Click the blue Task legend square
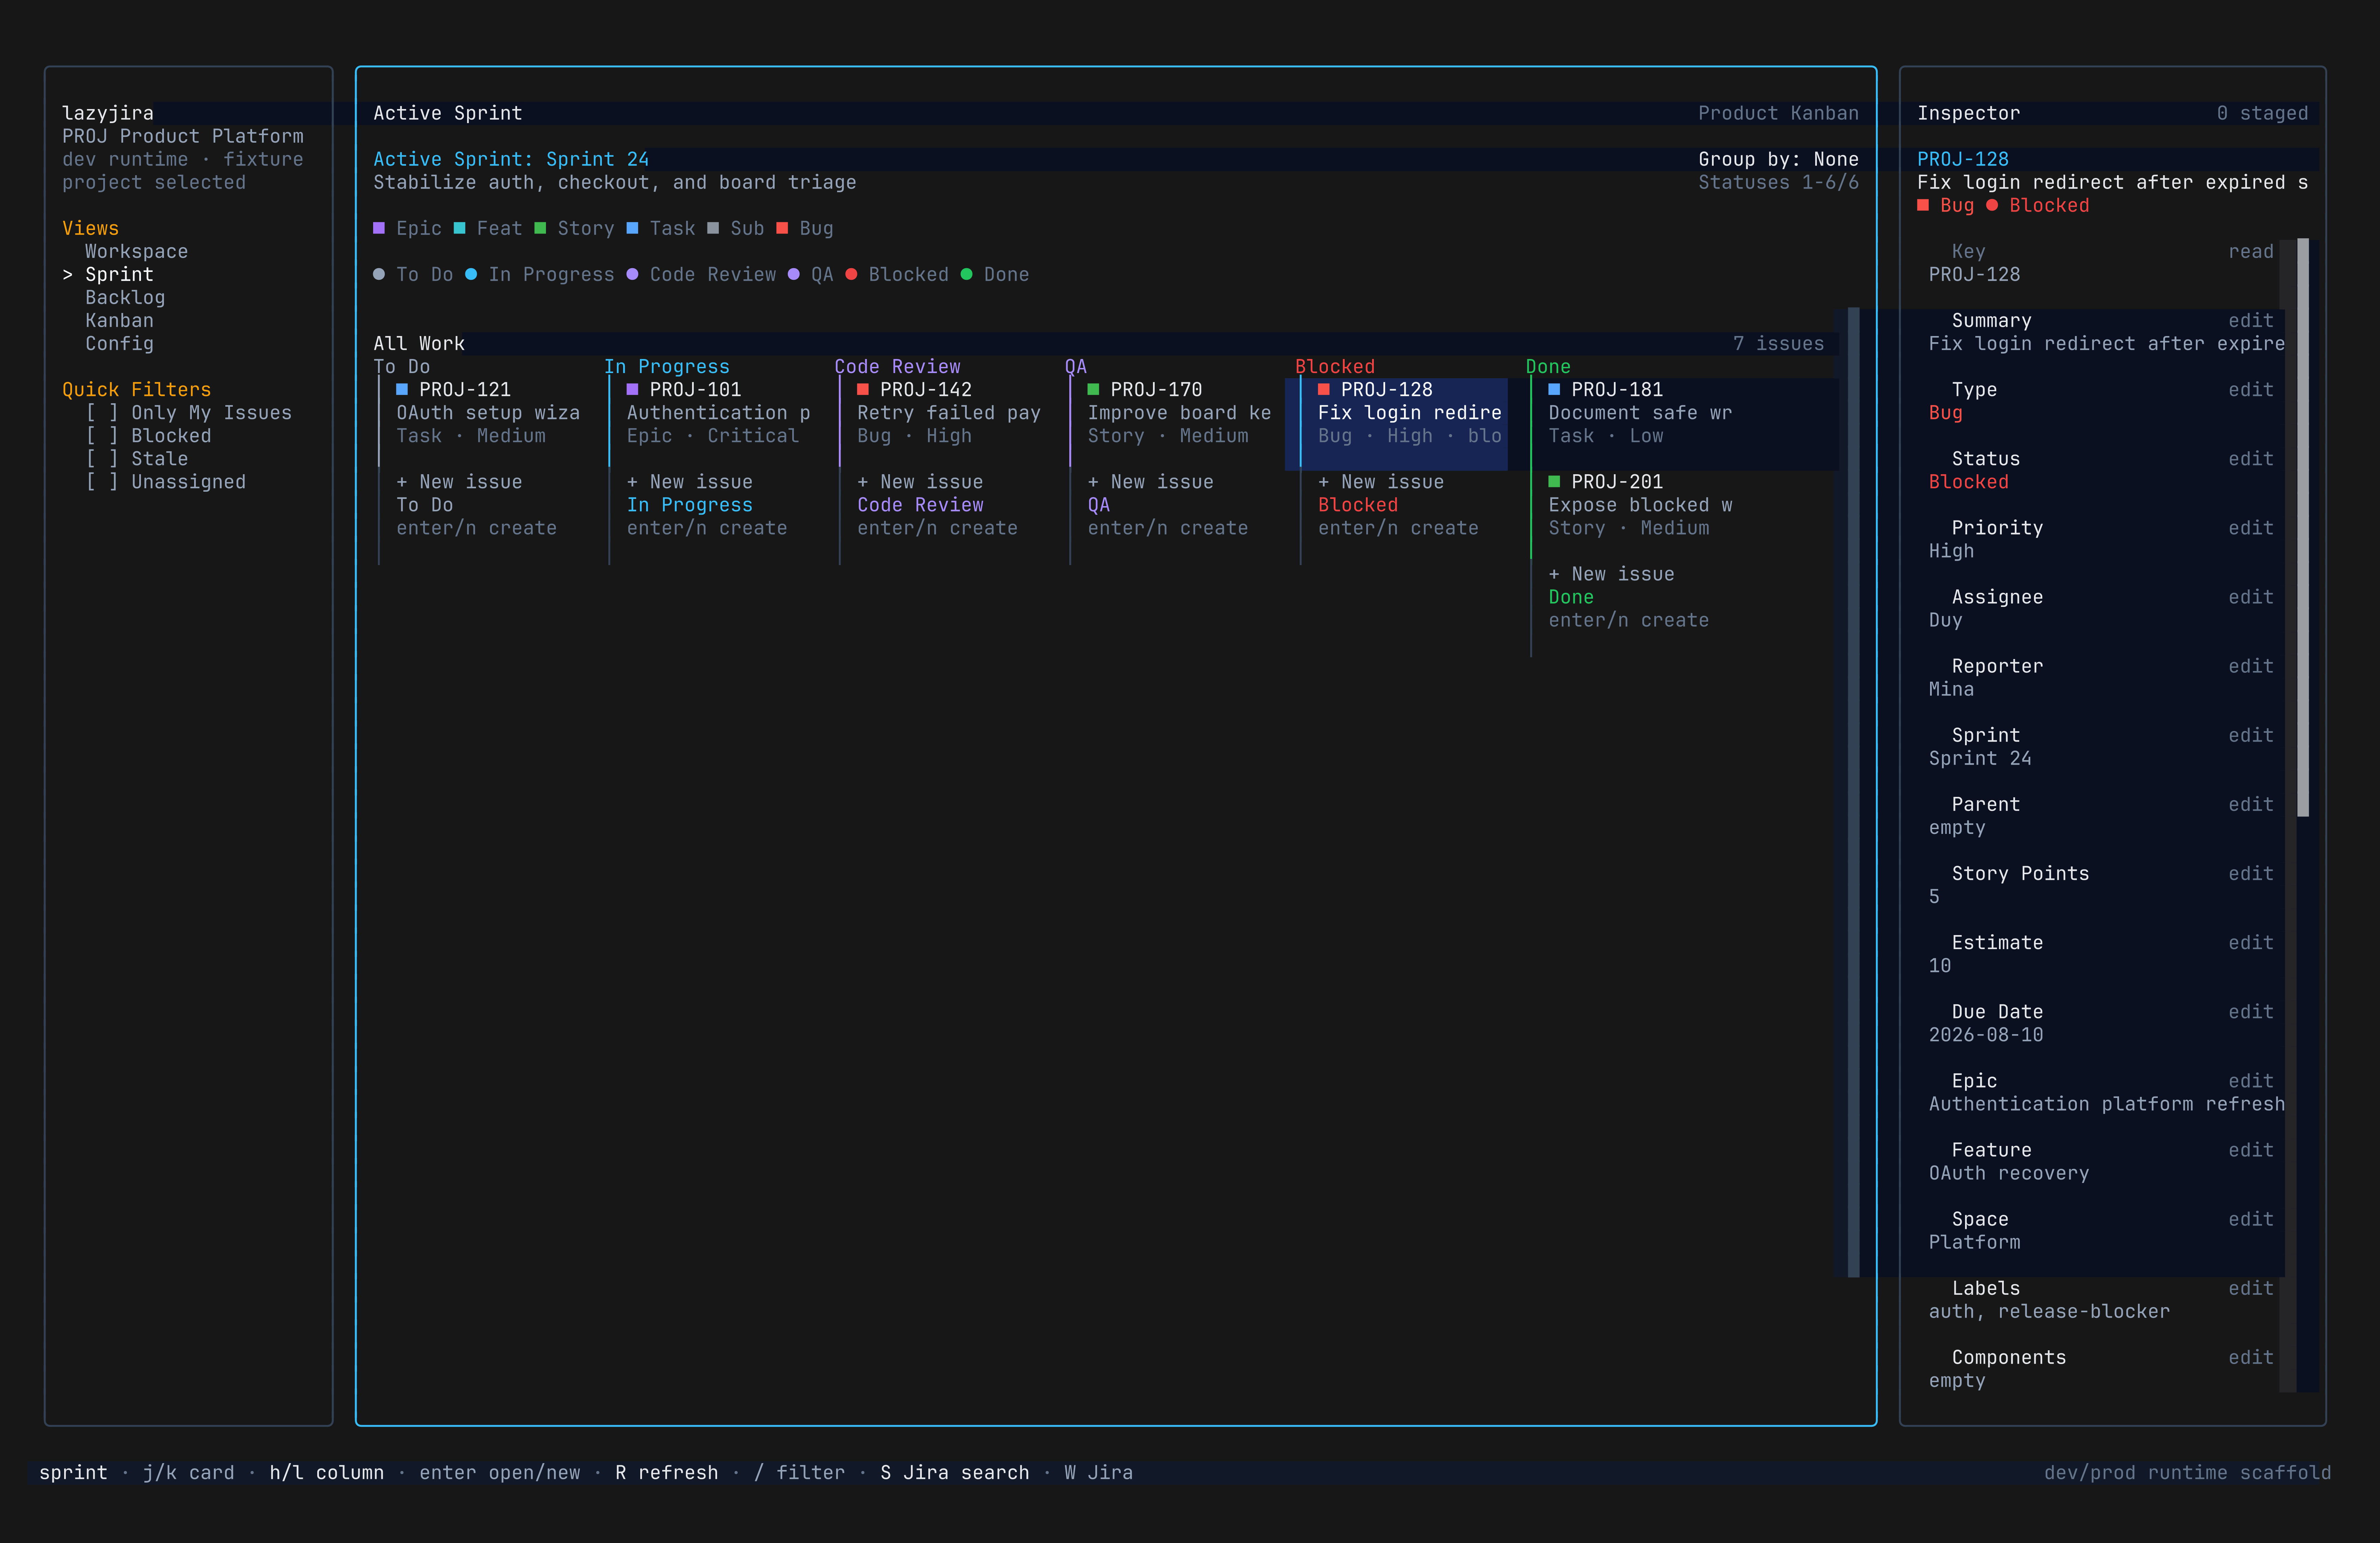This screenshot has height=1543, width=2380. [632, 228]
